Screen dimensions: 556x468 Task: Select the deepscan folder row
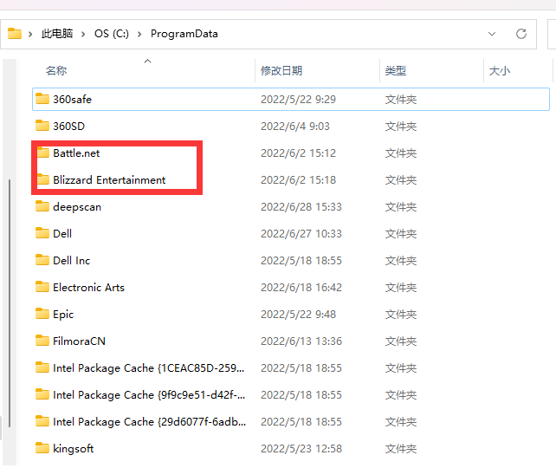[x=291, y=207]
